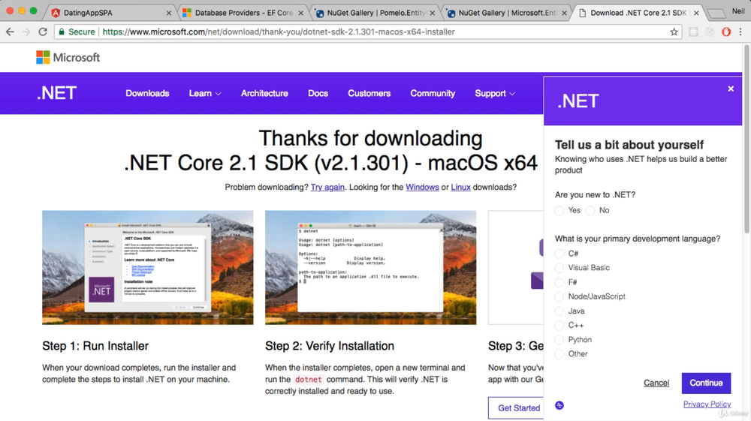This screenshot has height=421, width=751.
Task: Choose Other as primary language
Action: pos(559,354)
